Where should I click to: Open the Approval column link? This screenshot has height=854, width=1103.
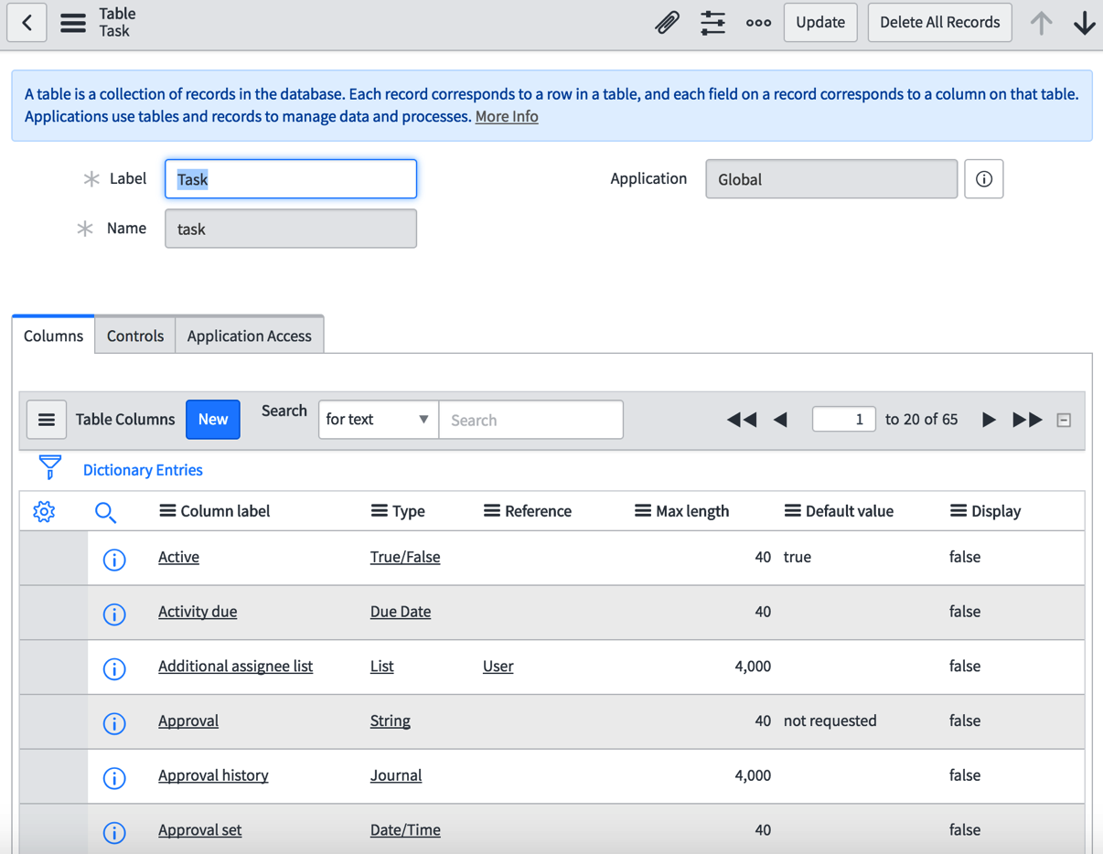(x=188, y=721)
